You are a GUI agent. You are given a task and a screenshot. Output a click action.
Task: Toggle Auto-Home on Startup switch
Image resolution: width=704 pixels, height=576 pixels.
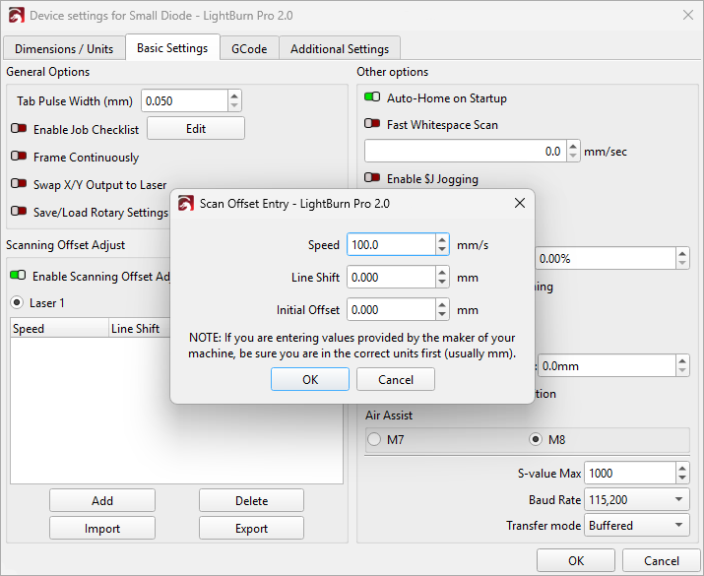pos(372,98)
